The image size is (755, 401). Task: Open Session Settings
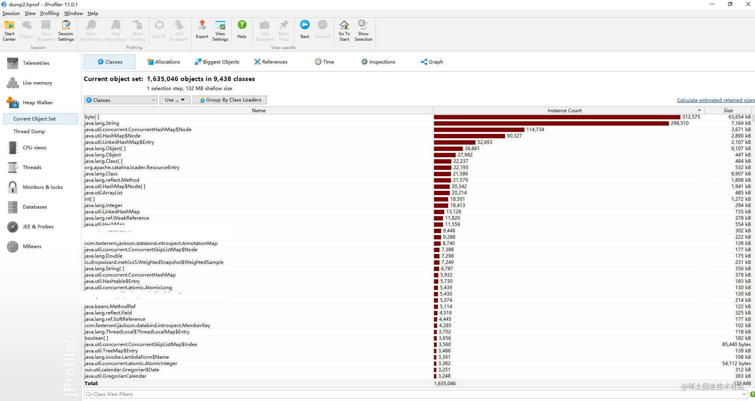pos(66,30)
